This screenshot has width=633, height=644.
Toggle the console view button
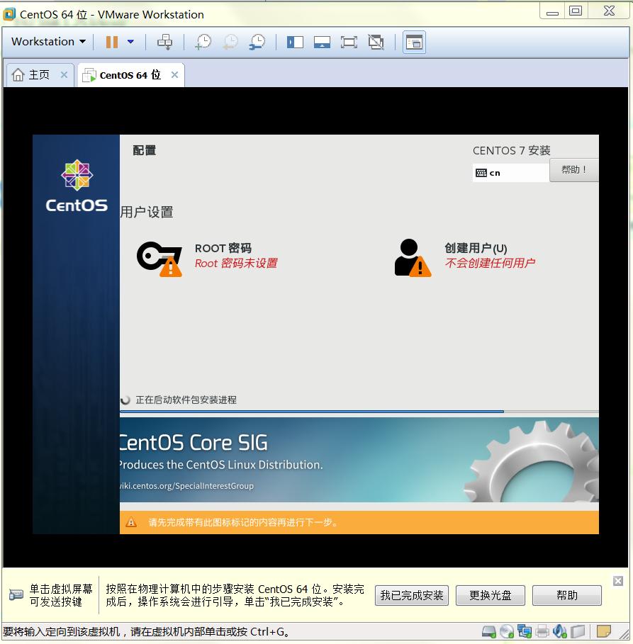[x=414, y=42]
